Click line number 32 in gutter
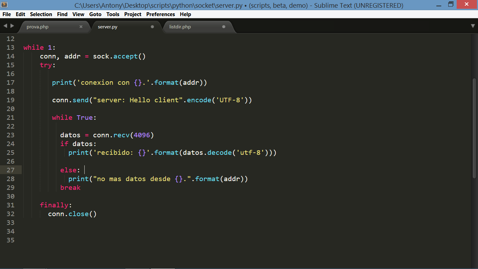 pos(10,214)
